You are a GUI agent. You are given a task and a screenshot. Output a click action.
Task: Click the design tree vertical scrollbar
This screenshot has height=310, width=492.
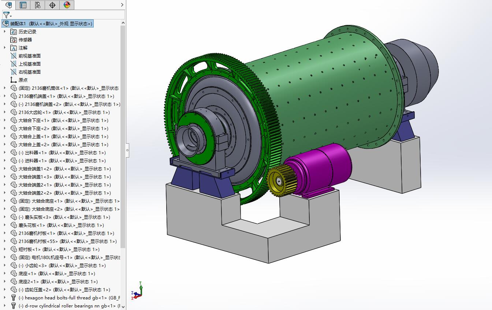point(123,137)
